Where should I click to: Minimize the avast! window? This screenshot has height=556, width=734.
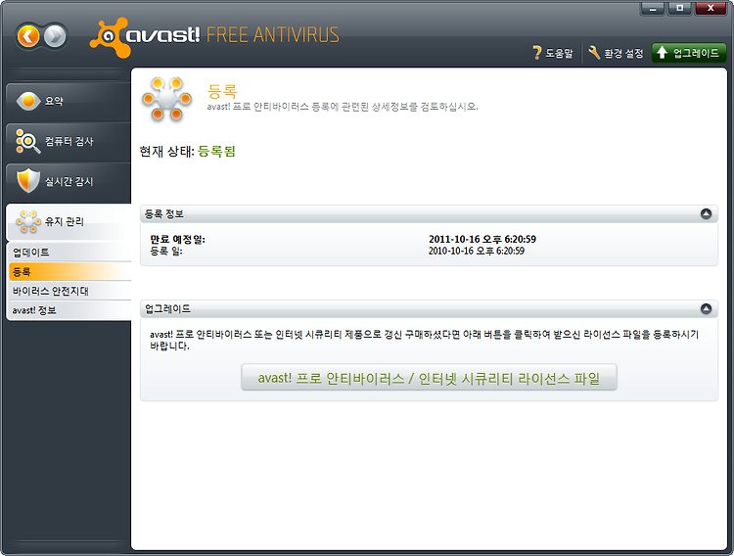tap(652, 8)
